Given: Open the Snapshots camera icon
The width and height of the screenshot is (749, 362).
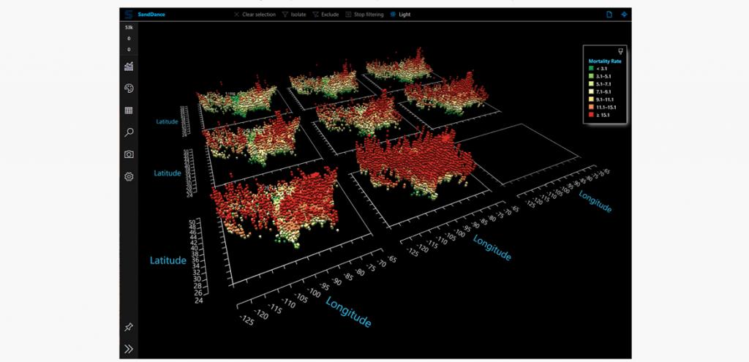Looking at the screenshot, I should 129,154.
